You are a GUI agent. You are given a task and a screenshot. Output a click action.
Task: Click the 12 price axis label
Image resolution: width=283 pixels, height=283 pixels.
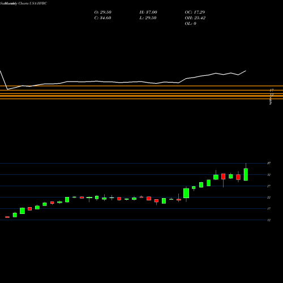[x=269, y=220]
